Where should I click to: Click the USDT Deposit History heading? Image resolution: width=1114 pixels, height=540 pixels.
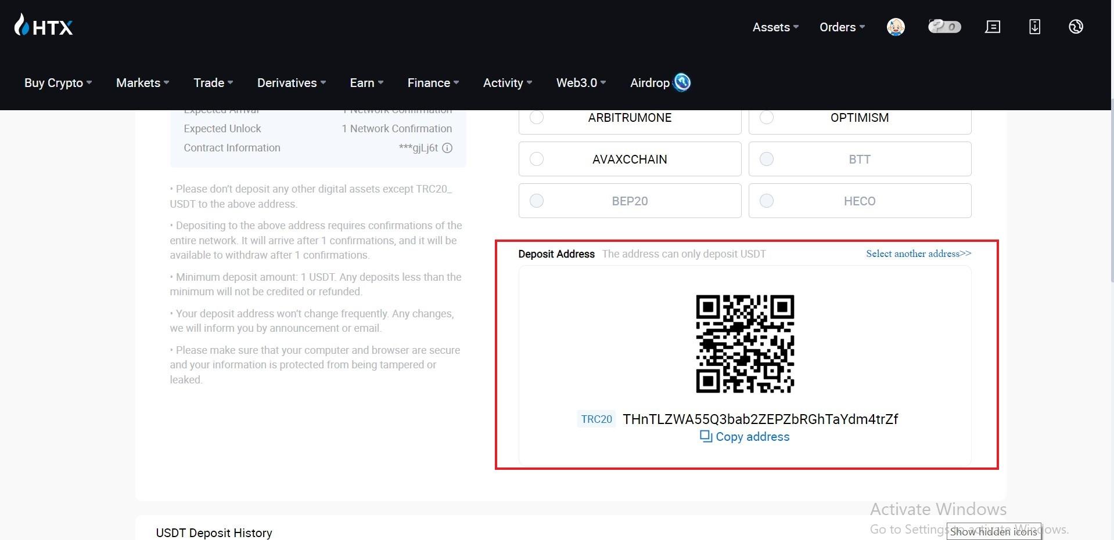pyautogui.click(x=214, y=532)
